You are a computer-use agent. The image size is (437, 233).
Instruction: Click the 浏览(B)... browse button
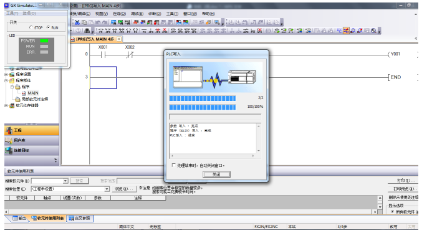click(x=124, y=189)
